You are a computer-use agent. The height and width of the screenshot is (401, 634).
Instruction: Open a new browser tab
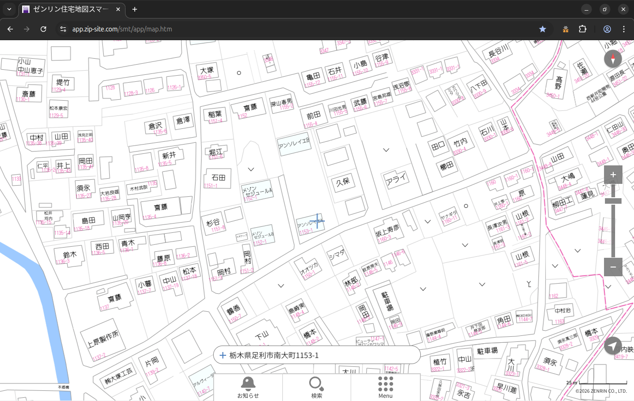pos(135,9)
